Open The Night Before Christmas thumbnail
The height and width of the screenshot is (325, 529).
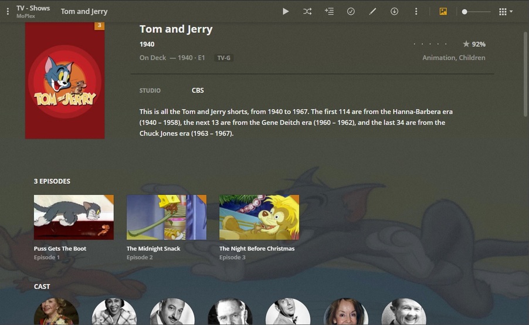pos(259,217)
